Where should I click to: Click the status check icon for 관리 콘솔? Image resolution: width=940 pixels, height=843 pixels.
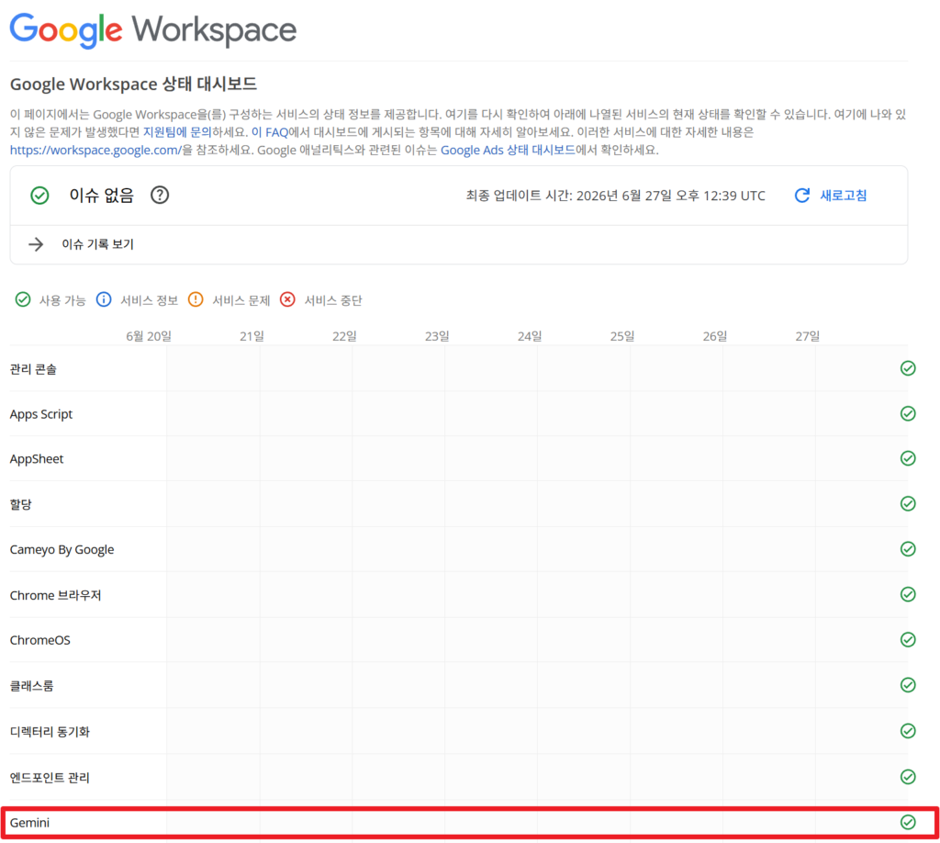point(908,368)
